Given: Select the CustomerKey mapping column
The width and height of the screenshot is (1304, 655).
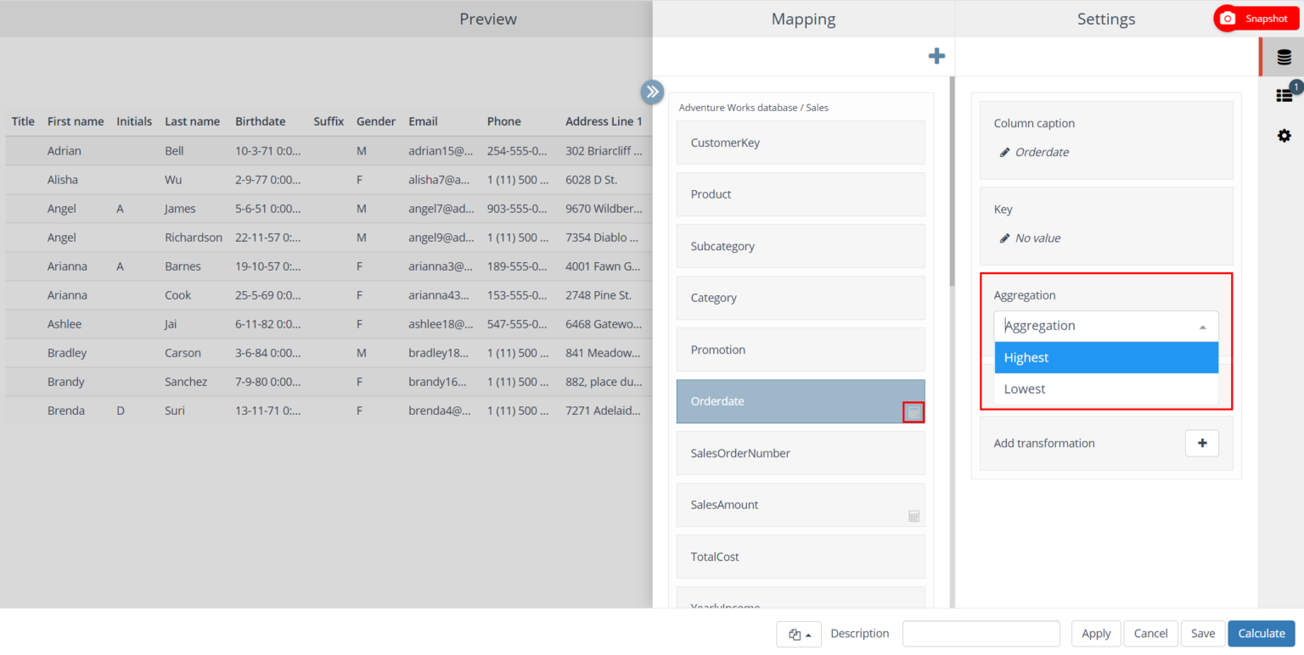Looking at the screenshot, I should (x=801, y=143).
